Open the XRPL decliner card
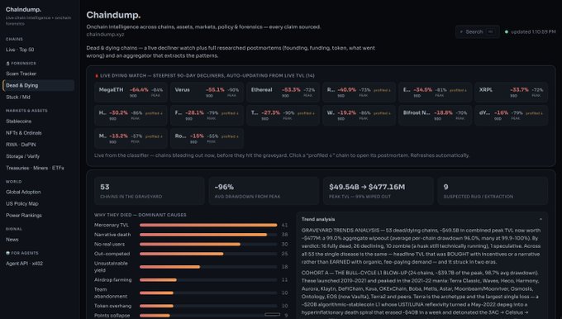The image size is (562, 319). point(511,92)
